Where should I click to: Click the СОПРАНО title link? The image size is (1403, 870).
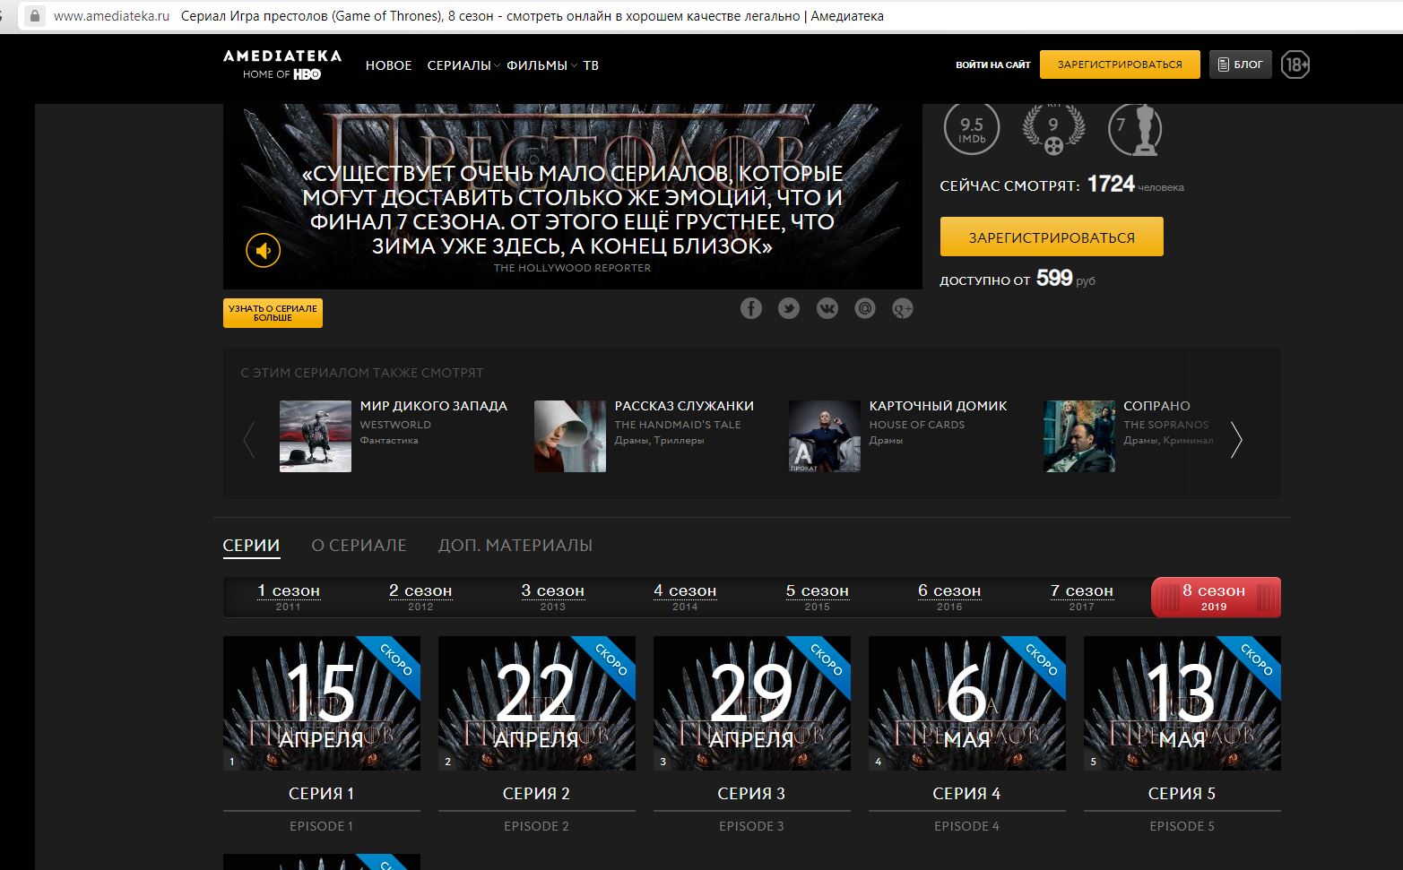[1157, 406]
